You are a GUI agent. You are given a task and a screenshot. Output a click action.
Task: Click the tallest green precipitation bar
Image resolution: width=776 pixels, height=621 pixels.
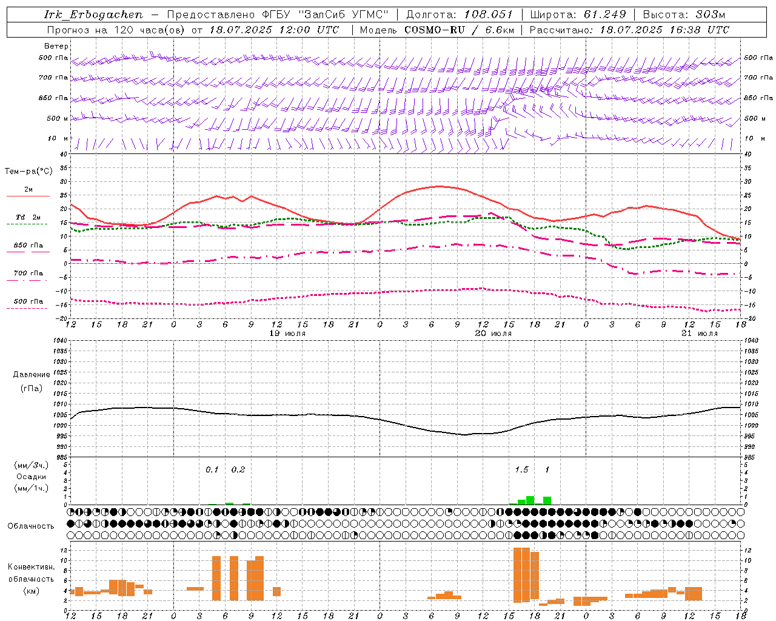pos(530,500)
